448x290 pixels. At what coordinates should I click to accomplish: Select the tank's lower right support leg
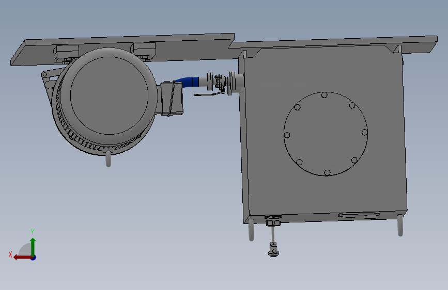(x=400, y=225)
